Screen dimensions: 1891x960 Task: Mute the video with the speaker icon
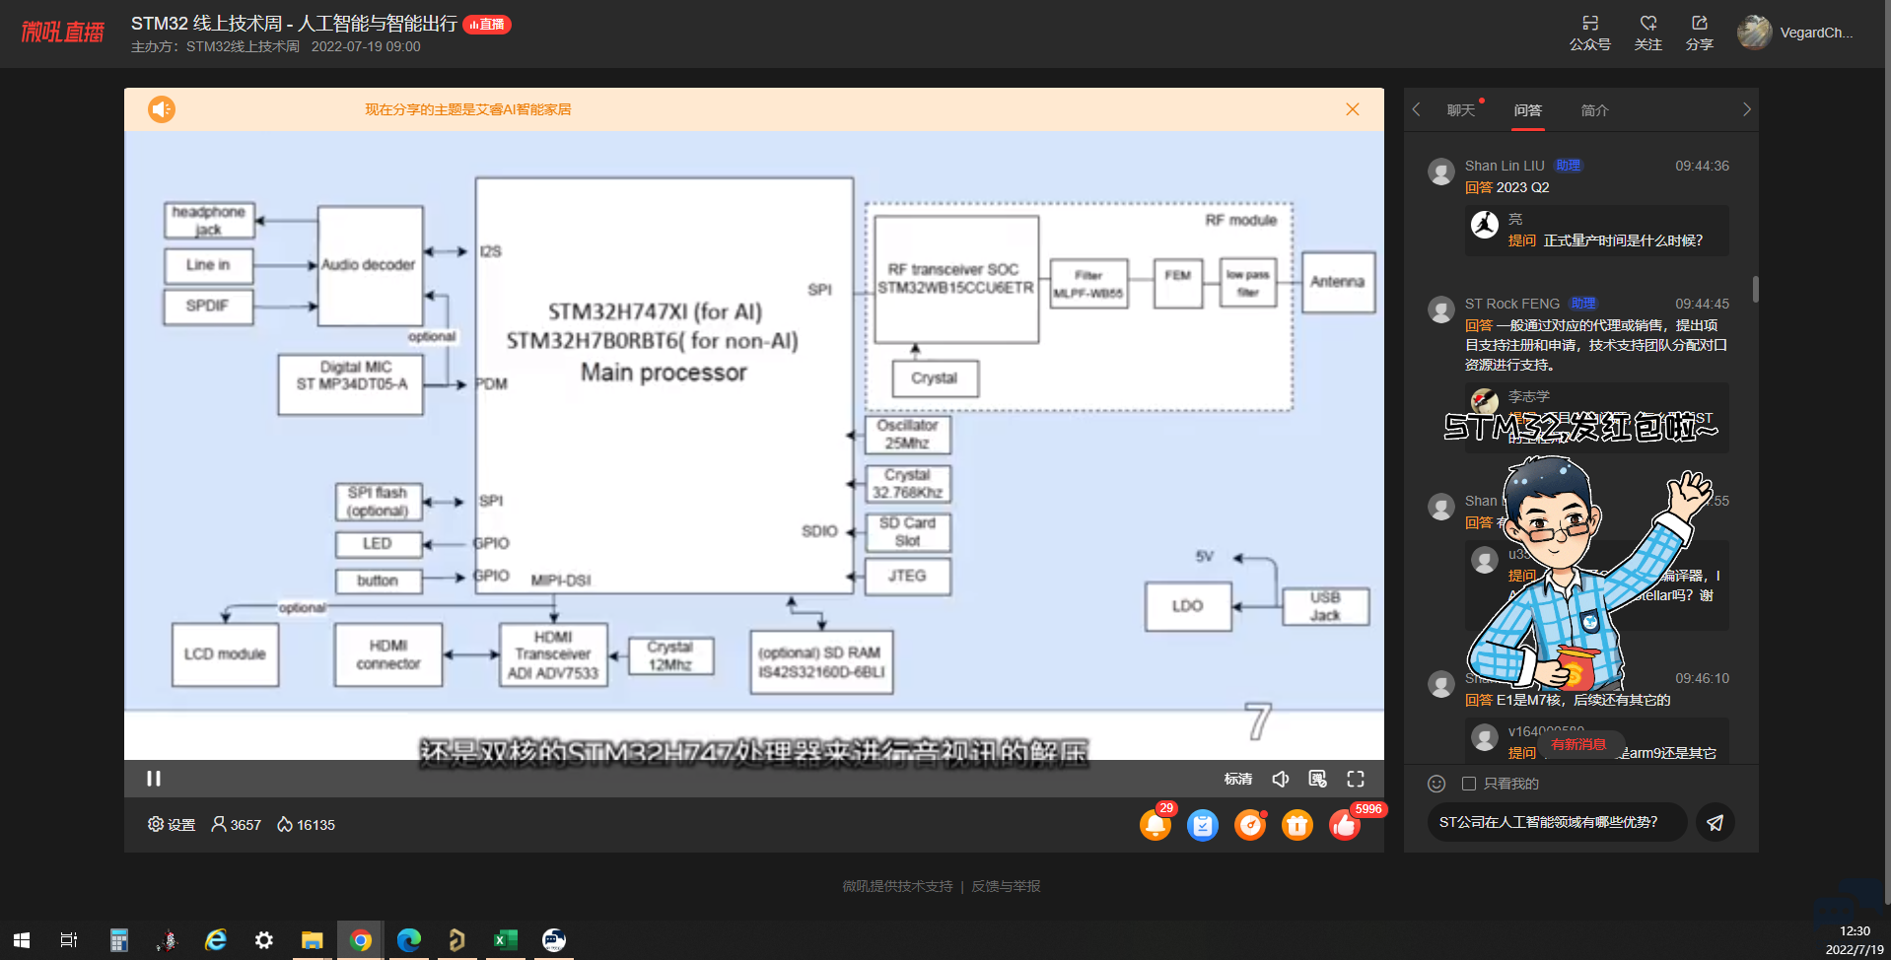pyautogui.click(x=1281, y=779)
